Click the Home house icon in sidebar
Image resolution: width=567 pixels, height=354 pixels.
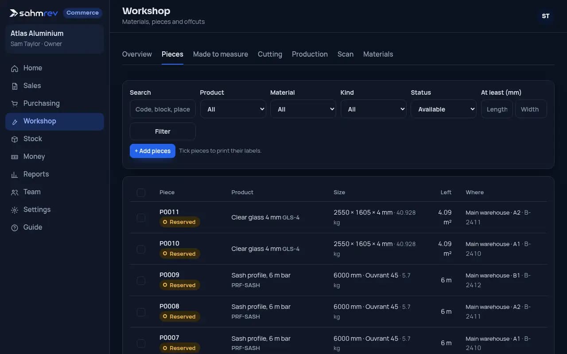click(15, 68)
